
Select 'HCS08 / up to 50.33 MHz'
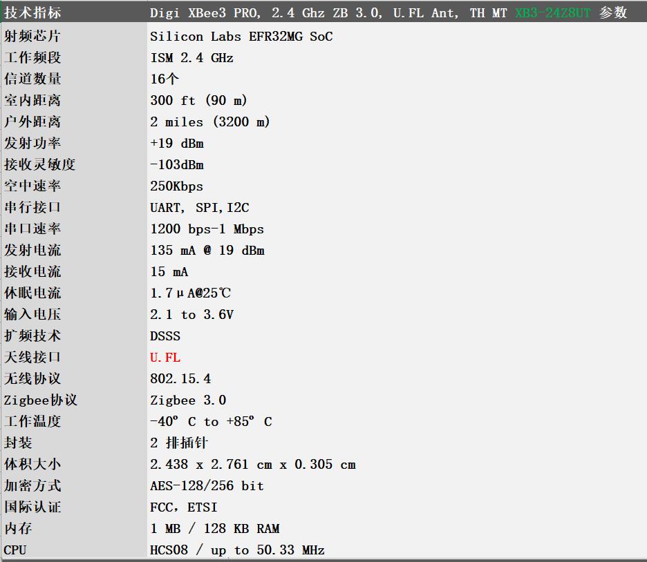pyautogui.click(x=237, y=550)
